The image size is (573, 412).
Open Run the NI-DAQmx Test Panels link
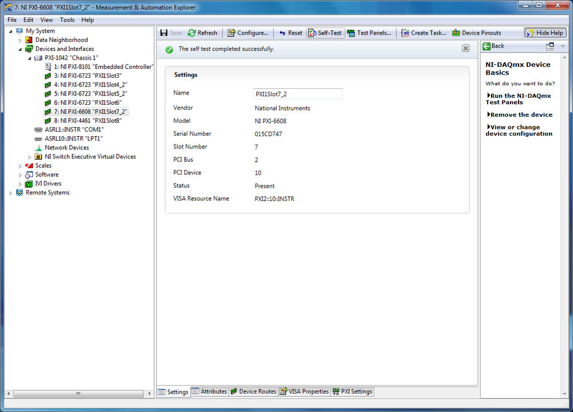tap(518, 99)
